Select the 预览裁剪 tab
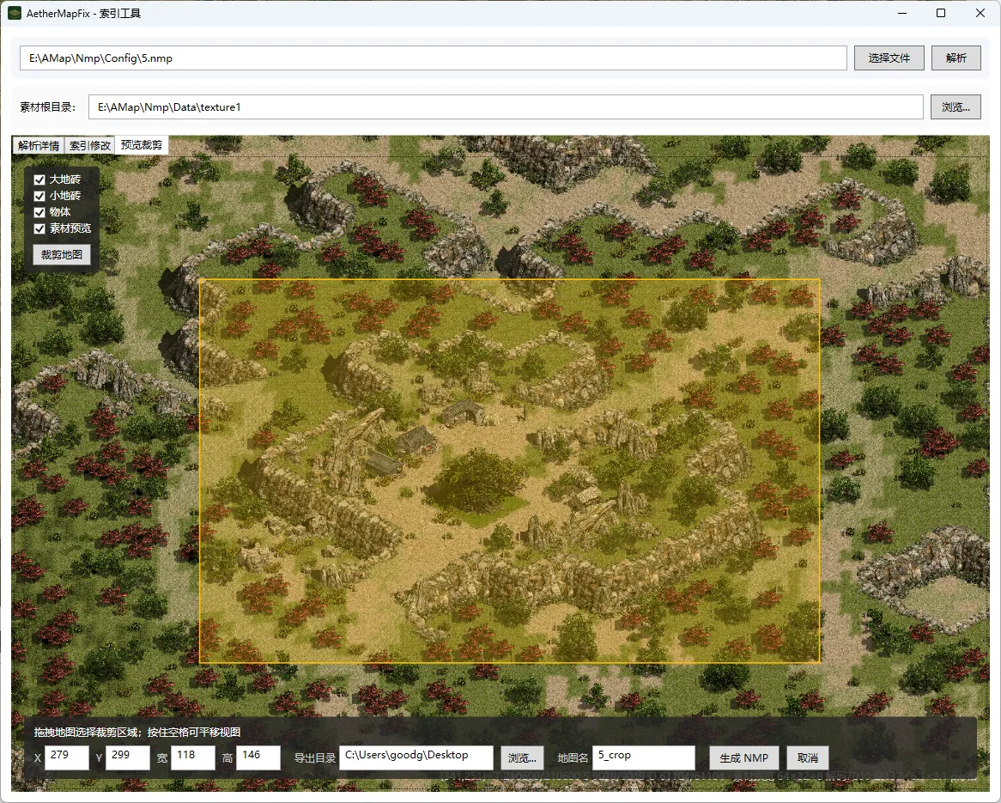The width and height of the screenshot is (1001, 803). pyautogui.click(x=142, y=145)
